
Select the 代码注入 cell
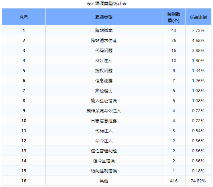(104, 131)
